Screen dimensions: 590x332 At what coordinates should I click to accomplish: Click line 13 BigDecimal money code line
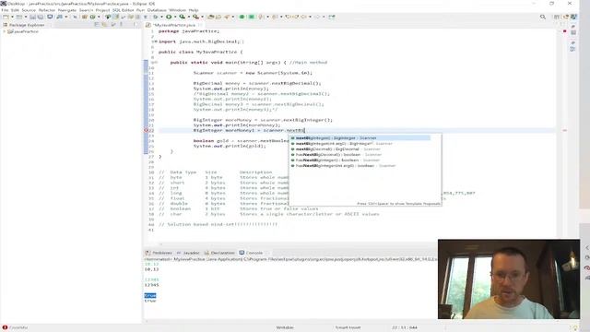tap(257, 83)
